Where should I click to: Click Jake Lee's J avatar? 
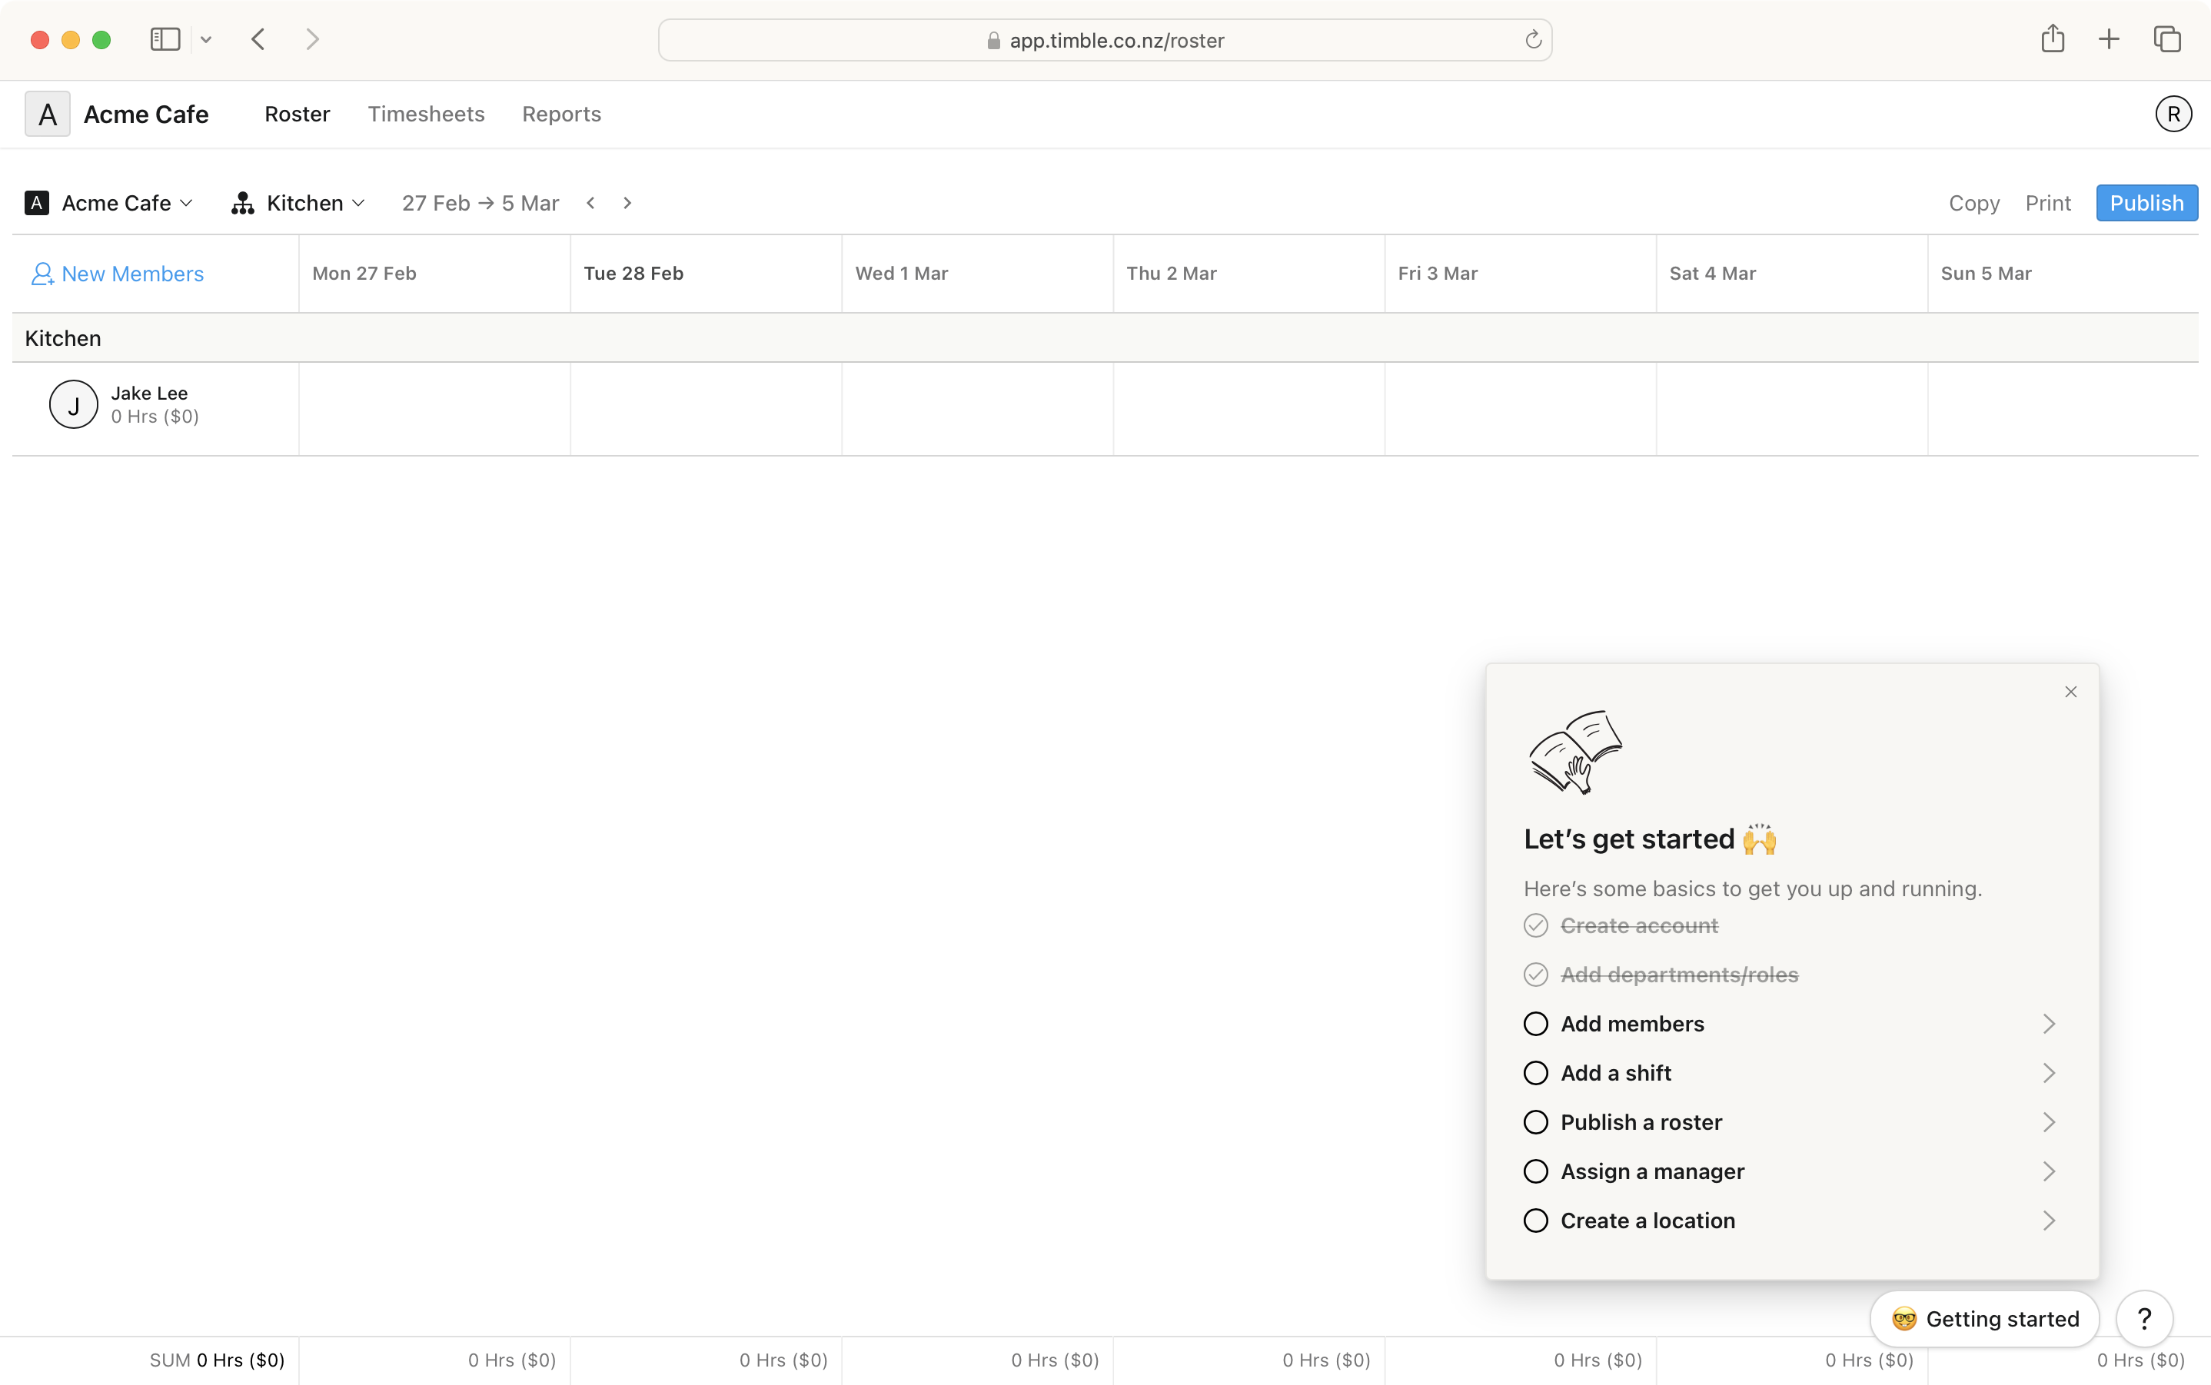(73, 405)
